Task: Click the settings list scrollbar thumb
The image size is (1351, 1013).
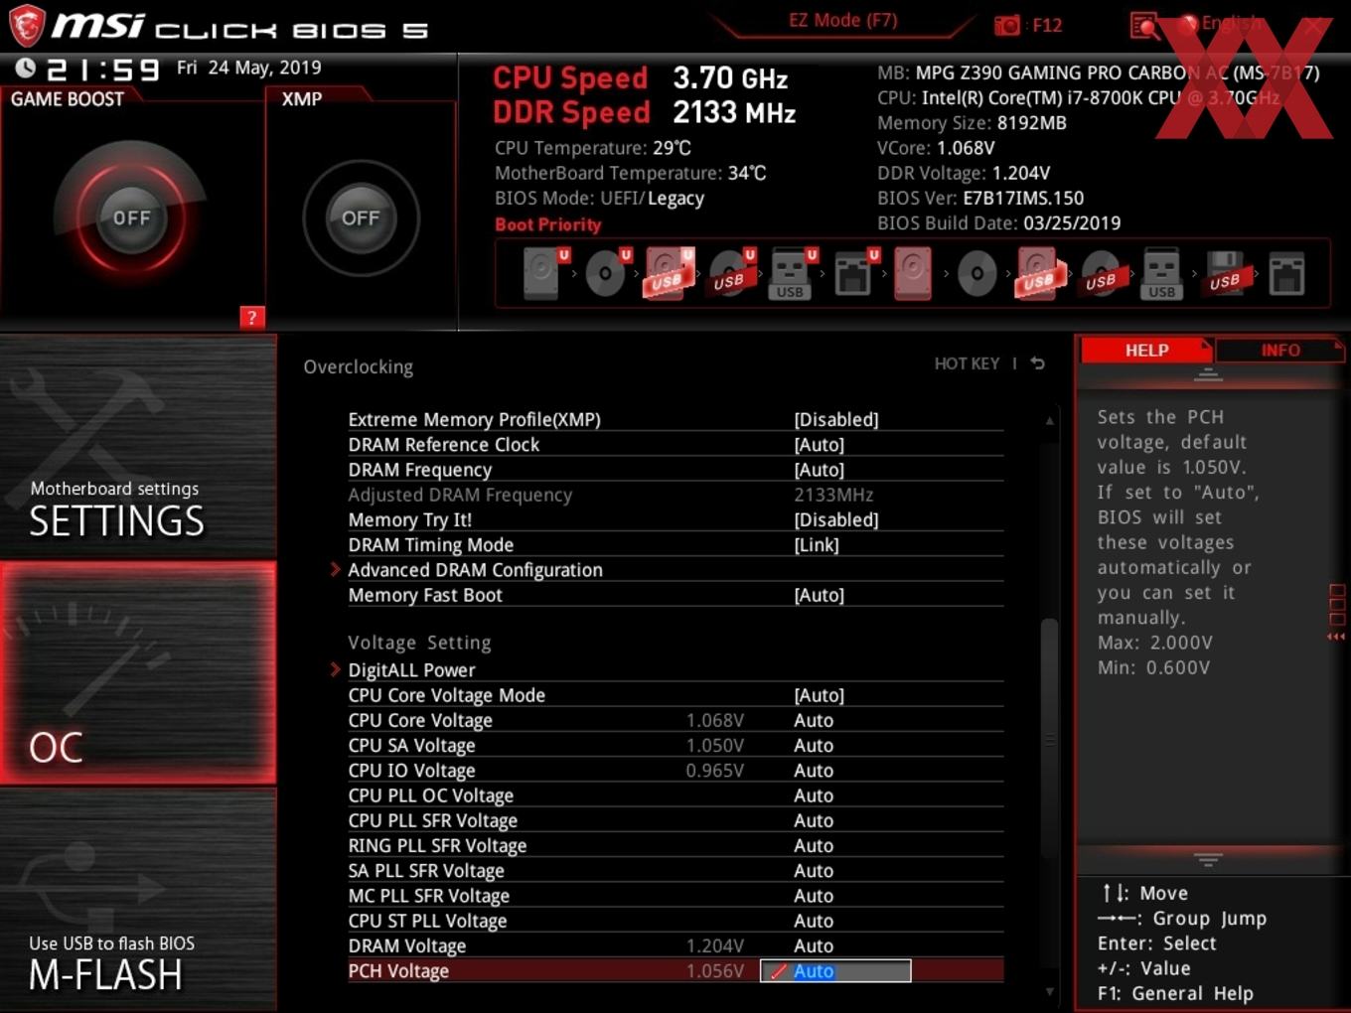Action: pyautogui.click(x=1049, y=739)
